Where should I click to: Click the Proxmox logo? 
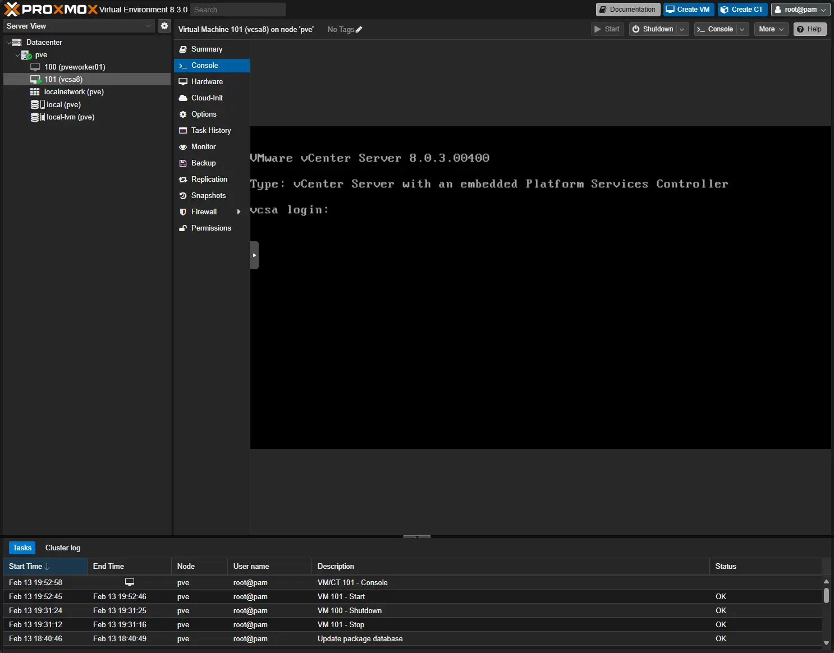pos(51,10)
